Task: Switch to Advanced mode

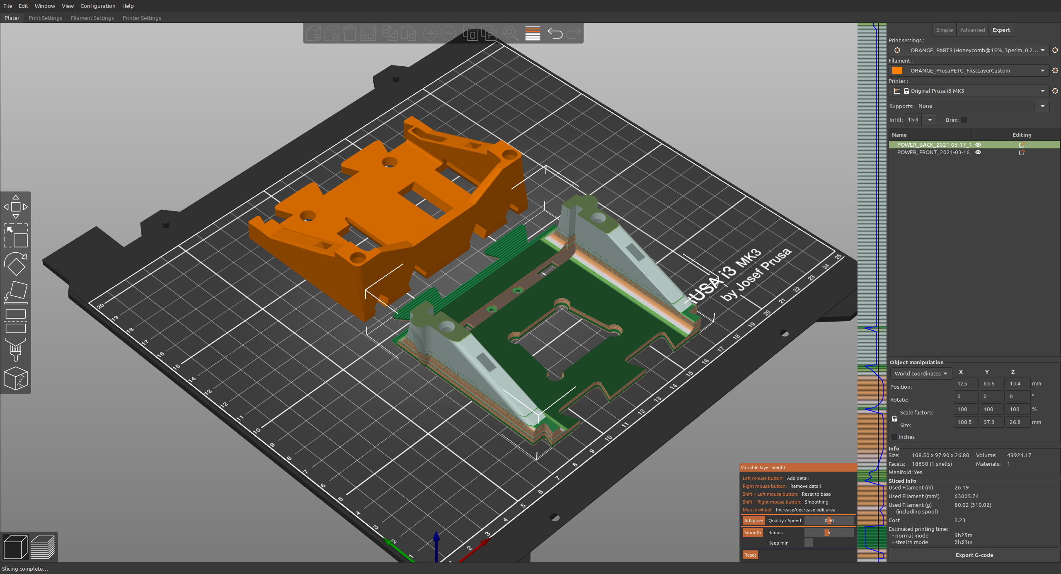Action: (972, 30)
